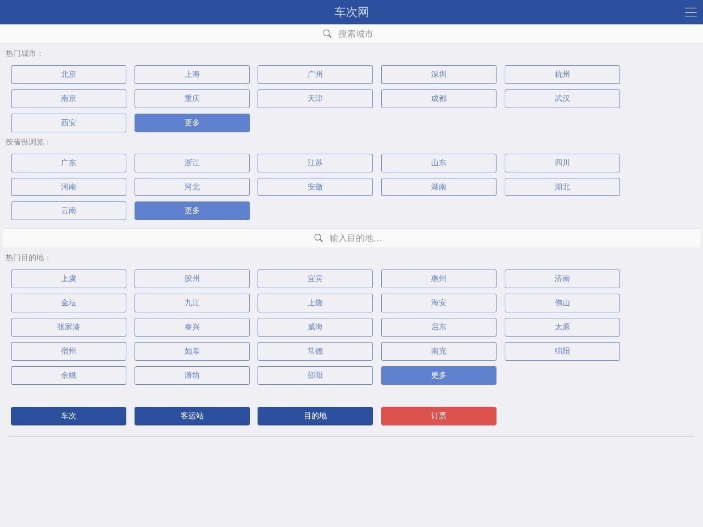
Task: Browse the province 广东
Action: [69, 163]
